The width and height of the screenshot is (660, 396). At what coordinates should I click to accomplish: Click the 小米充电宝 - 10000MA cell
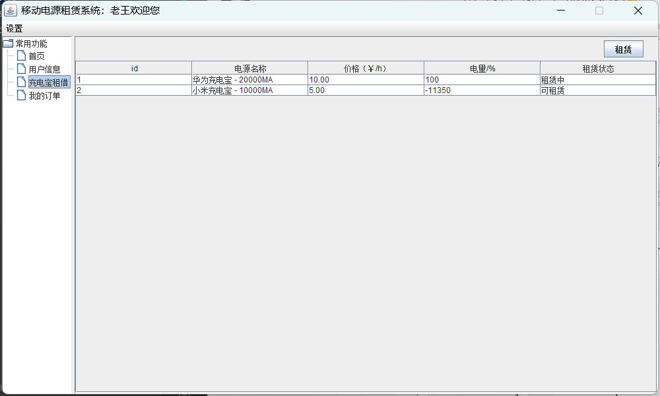point(250,90)
